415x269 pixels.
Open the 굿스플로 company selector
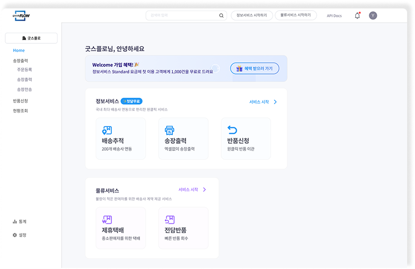tap(31, 38)
